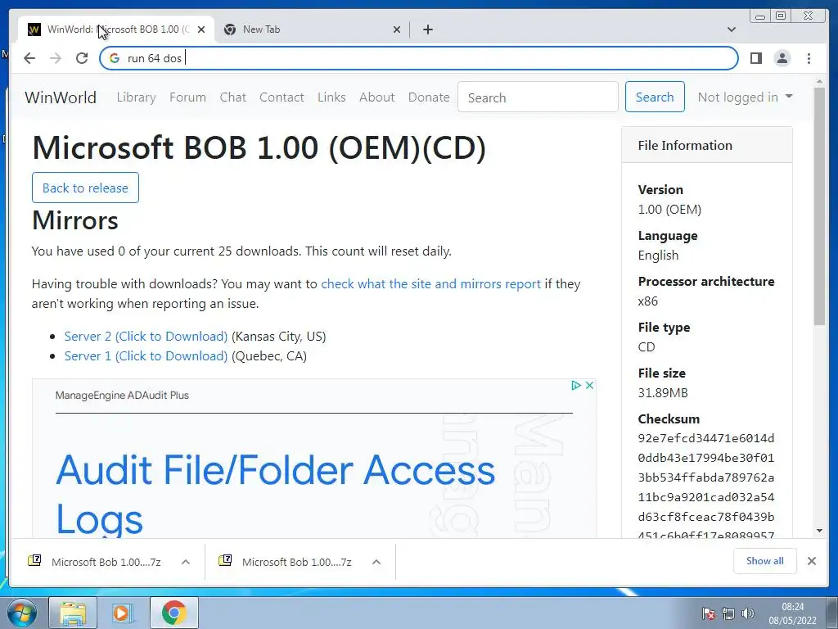838x629 pixels.
Task: Open the Donate menu item
Action: pyautogui.click(x=429, y=97)
